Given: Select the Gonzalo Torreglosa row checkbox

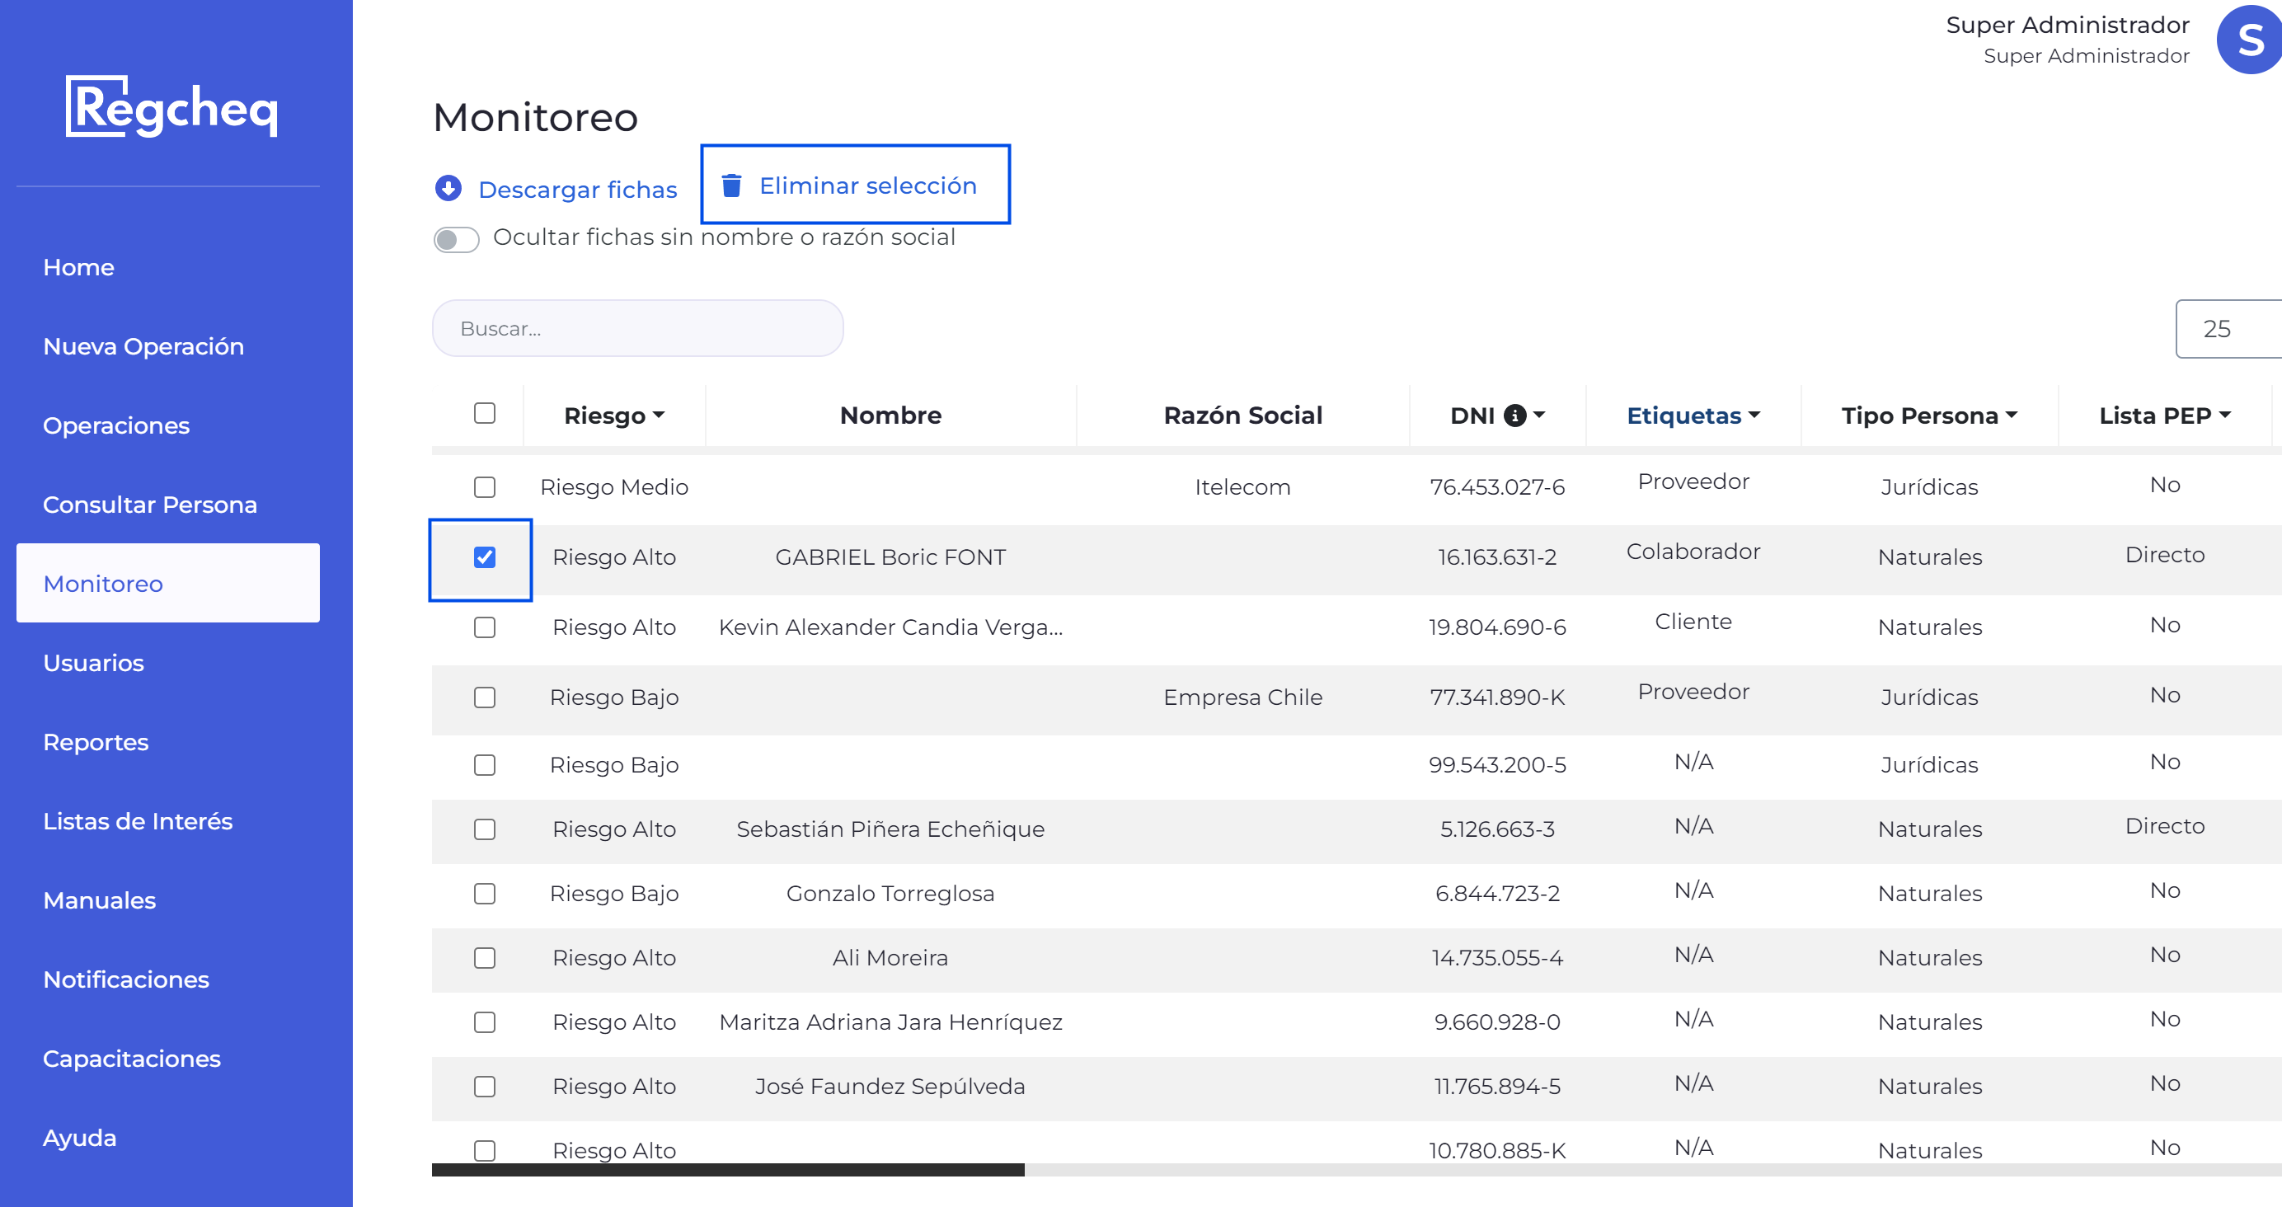Looking at the screenshot, I should 485,893.
